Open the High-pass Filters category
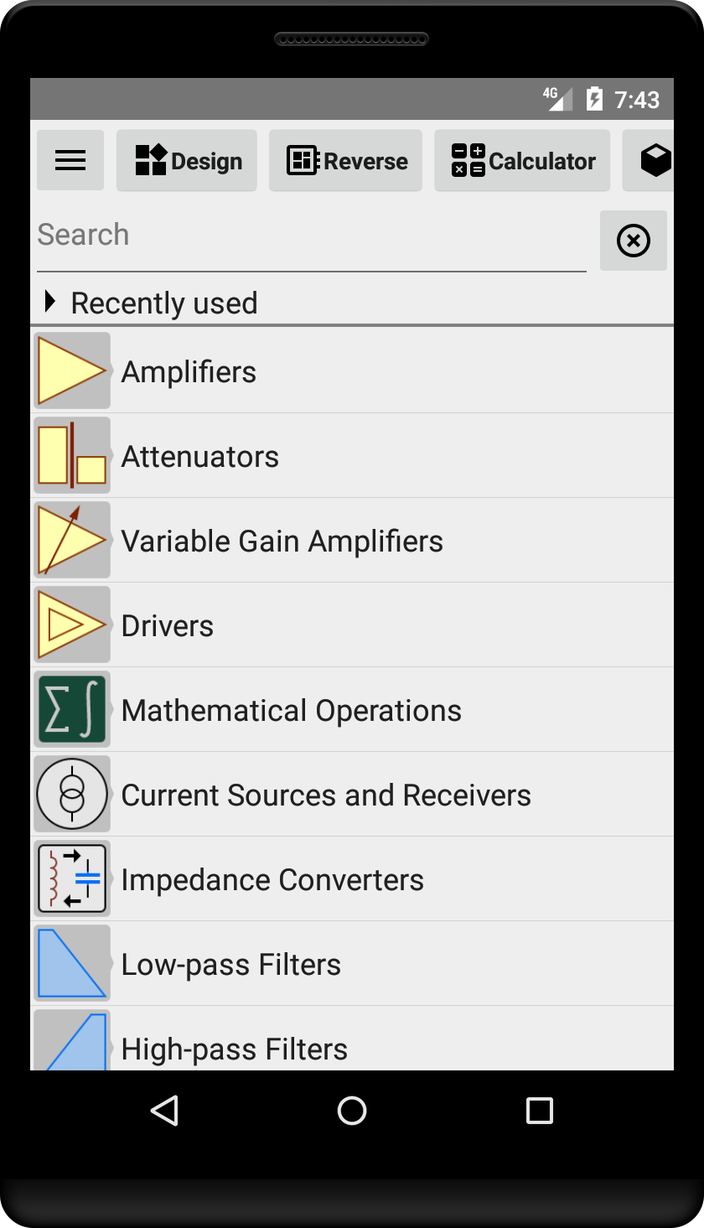The image size is (704, 1228). point(235,1048)
